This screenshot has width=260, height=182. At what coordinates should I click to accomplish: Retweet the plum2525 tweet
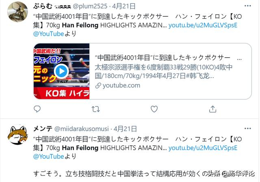point(96,109)
